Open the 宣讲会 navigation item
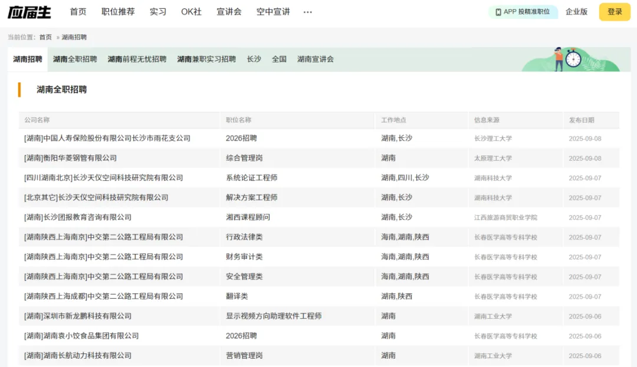The image size is (637, 367). tap(229, 12)
